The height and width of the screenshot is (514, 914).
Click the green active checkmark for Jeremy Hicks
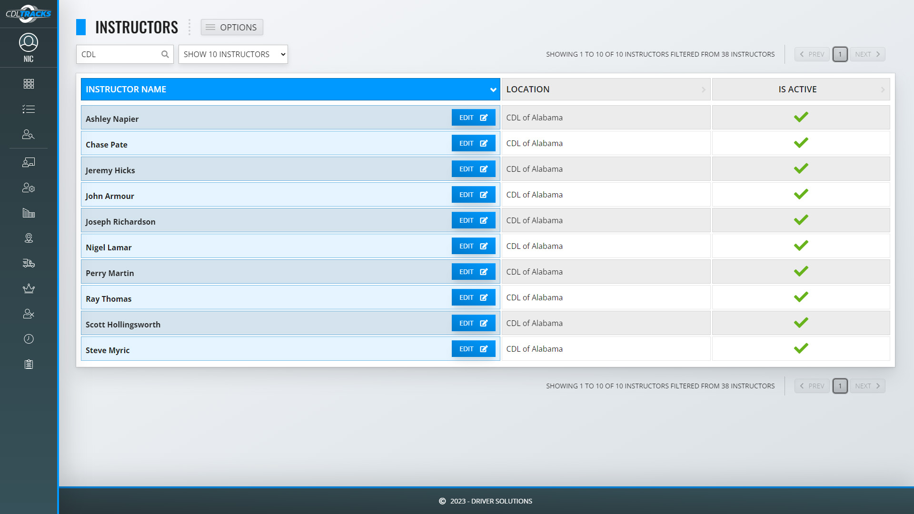pos(801,168)
